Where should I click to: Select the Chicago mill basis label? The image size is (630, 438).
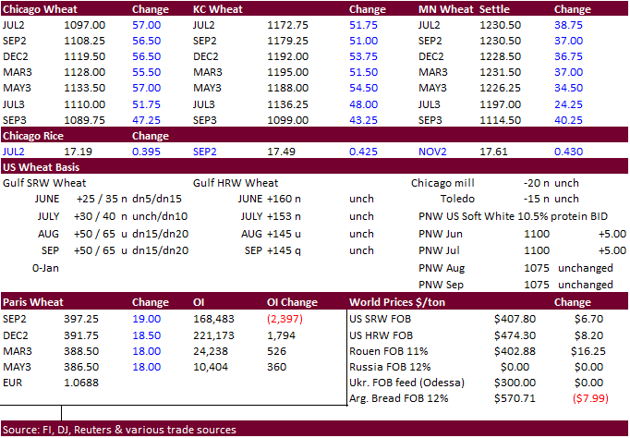tap(443, 183)
